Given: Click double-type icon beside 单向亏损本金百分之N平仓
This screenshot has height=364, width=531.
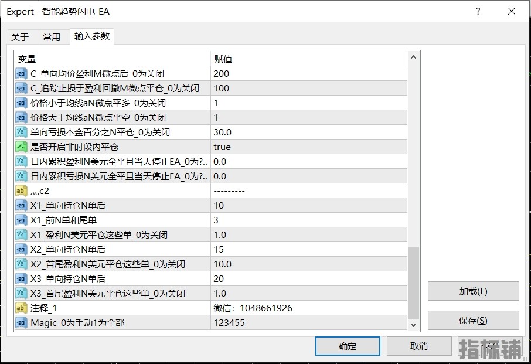Looking at the screenshot, I should click(x=21, y=132).
